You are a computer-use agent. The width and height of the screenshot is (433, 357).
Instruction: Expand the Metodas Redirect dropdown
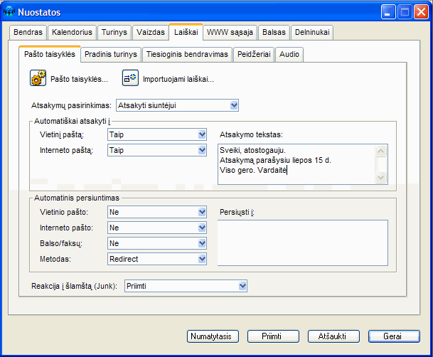pyautogui.click(x=202, y=259)
